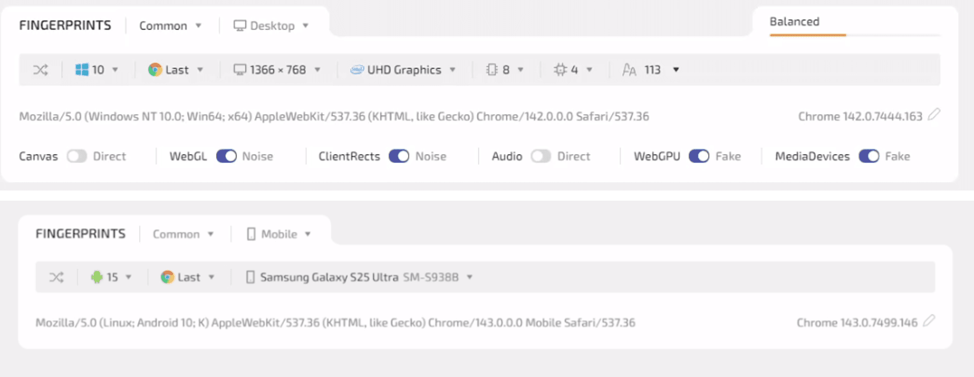Open Last browser version dropdown in desktop row

(x=176, y=69)
